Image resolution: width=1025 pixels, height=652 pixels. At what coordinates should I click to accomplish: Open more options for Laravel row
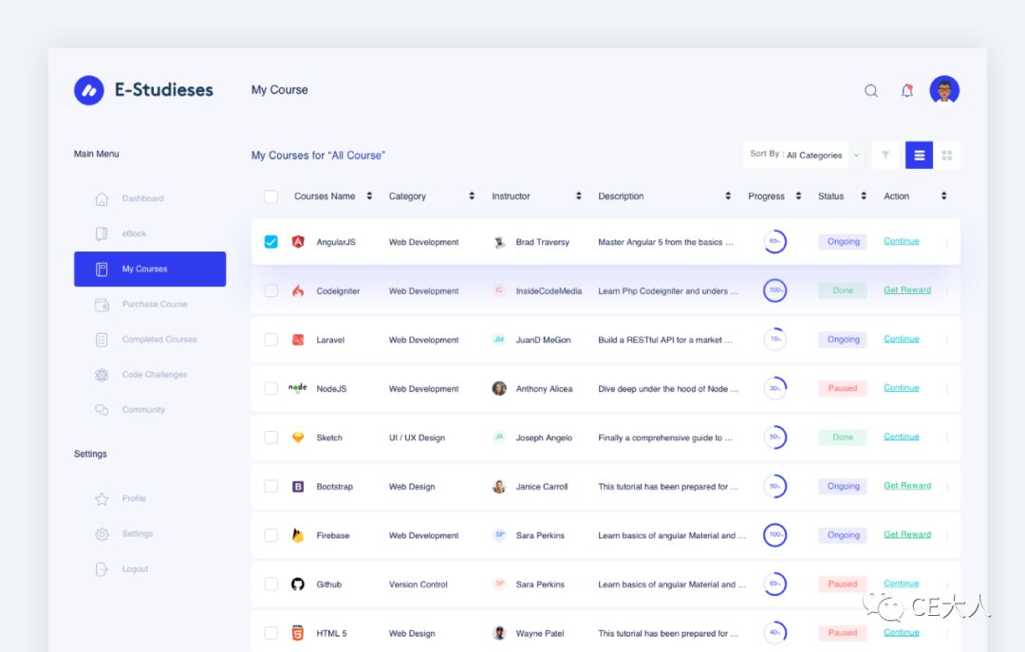click(x=946, y=340)
